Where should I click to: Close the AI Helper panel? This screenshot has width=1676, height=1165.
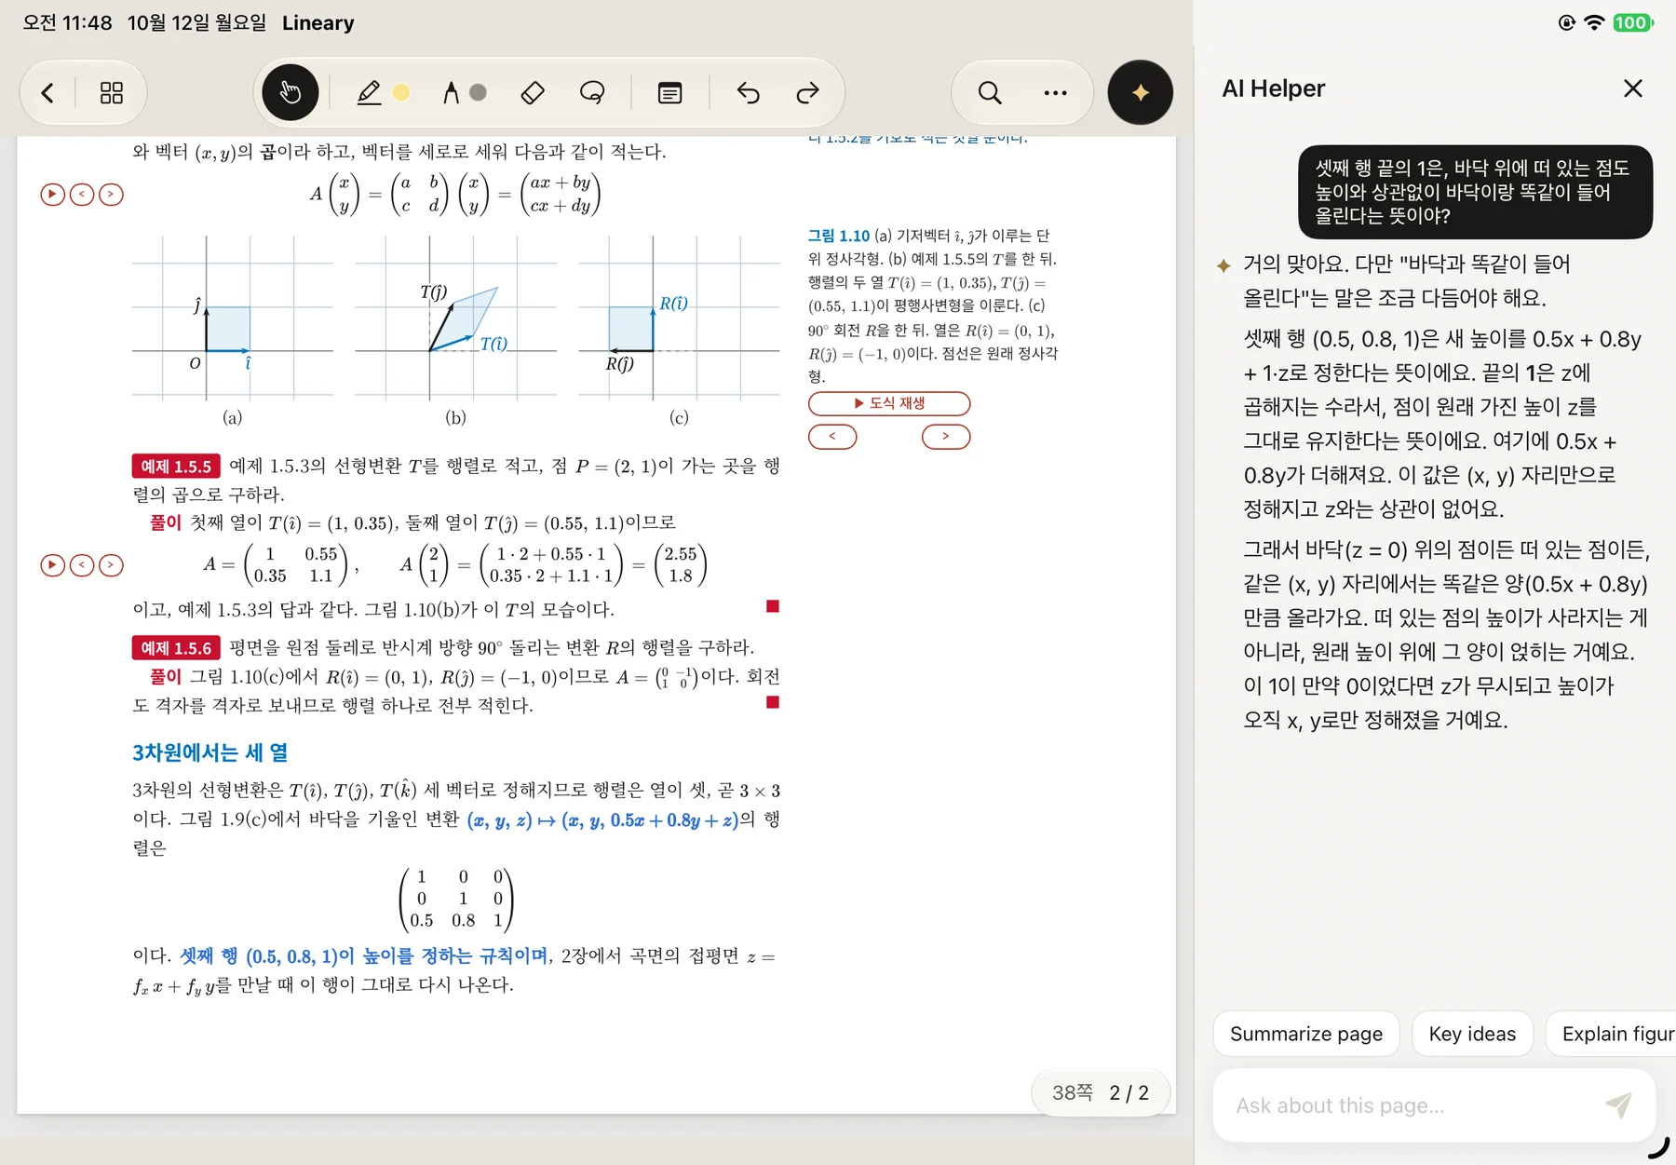[1632, 88]
